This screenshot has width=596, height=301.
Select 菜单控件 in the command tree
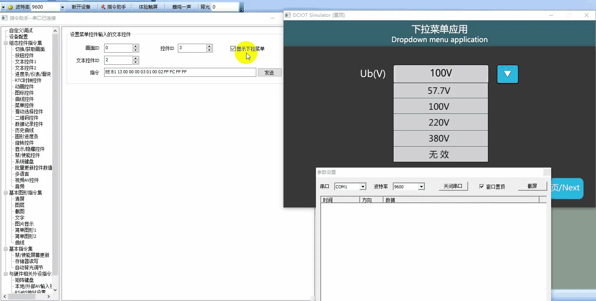pyautogui.click(x=24, y=105)
